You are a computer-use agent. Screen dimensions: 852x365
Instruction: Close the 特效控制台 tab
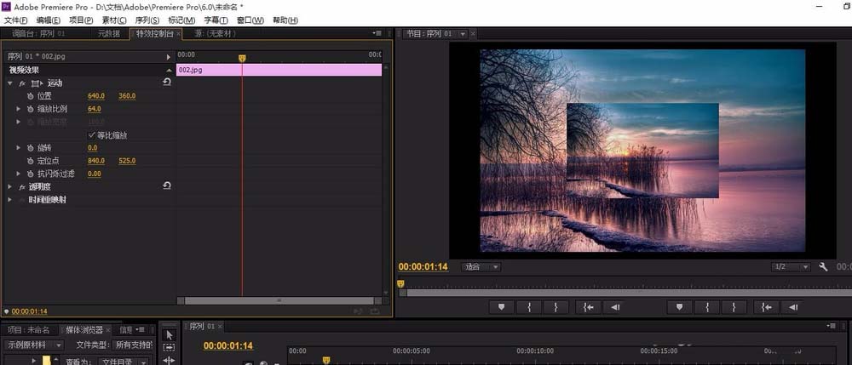[x=179, y=34]
